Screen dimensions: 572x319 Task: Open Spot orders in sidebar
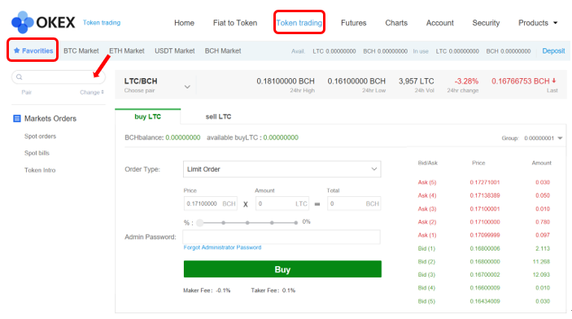[x=40, y=136]
